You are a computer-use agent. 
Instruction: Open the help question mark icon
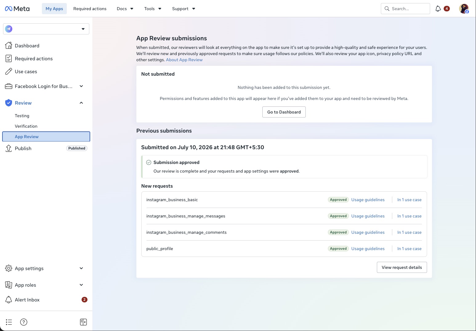pyautogui.click(x=24, y=322)
